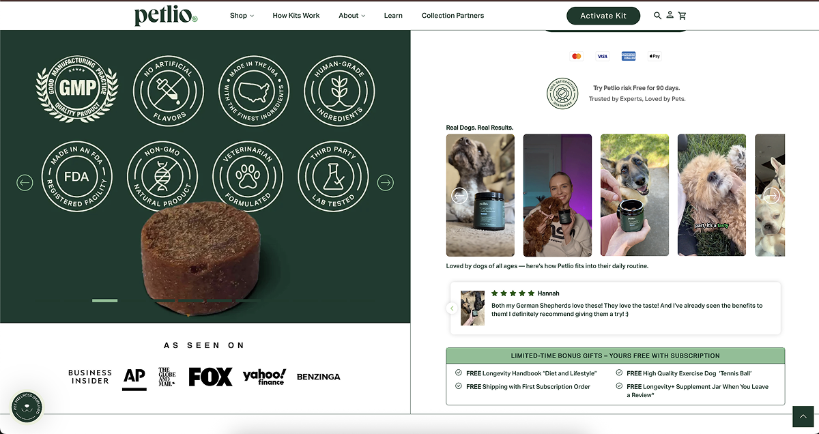Click the Made in the USA badge
Viewport: 819px width, 434px height.
[x=253, y=90]
